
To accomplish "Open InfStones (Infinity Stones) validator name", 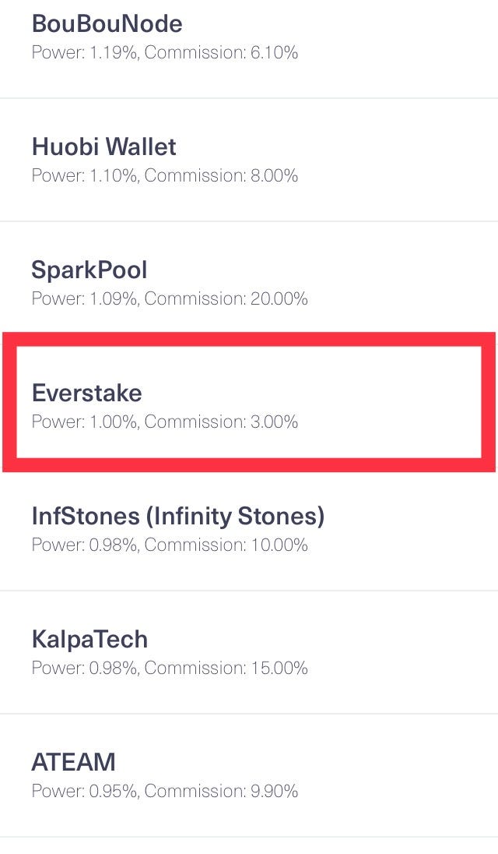I will click(x=177, y=517).
